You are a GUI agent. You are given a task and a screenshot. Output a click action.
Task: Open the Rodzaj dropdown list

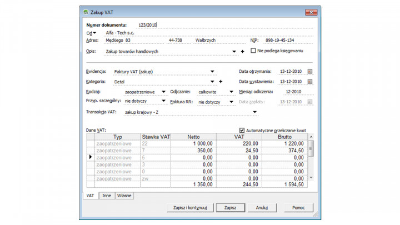163,92
